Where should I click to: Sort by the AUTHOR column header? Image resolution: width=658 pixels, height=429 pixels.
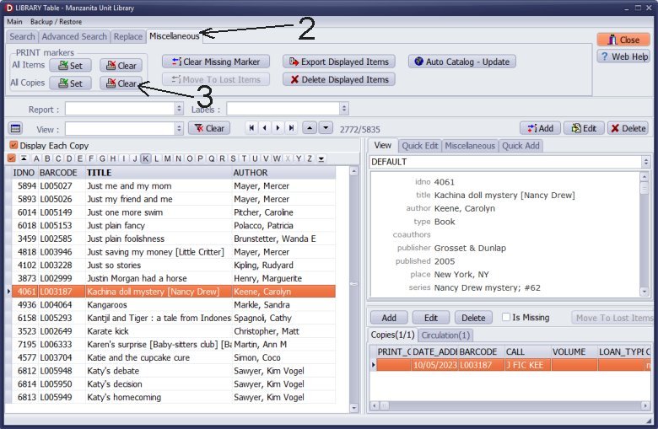[x=283, y=173]
